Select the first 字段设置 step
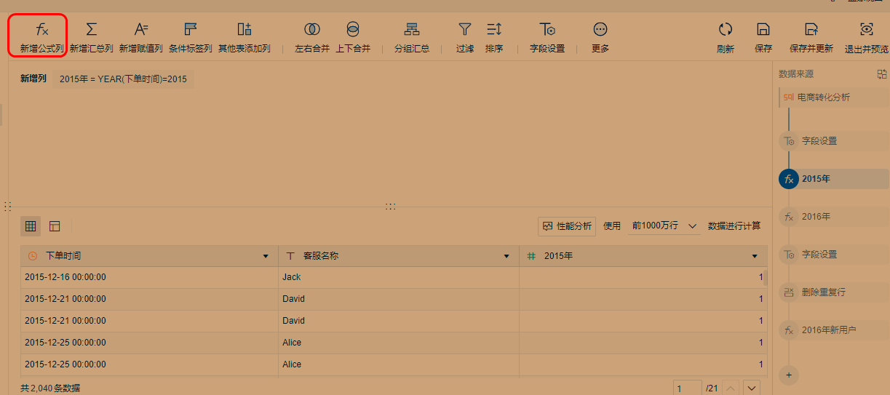 834,141
